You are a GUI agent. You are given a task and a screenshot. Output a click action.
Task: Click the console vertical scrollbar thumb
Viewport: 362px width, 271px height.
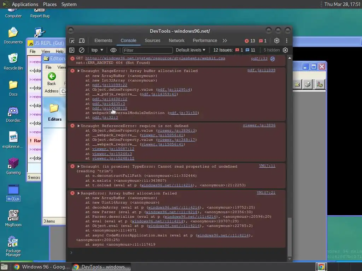(x=290, y=237)
